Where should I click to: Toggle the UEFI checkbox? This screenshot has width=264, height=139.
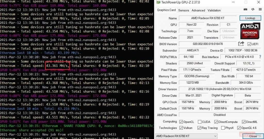click(x=249, y=44)
